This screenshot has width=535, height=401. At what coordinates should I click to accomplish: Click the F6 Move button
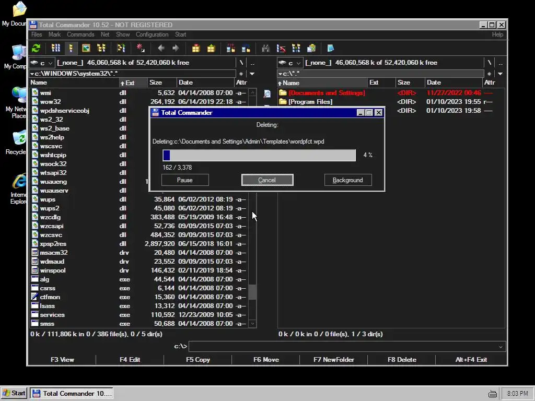pyautogui.click(x=266, y=360)
